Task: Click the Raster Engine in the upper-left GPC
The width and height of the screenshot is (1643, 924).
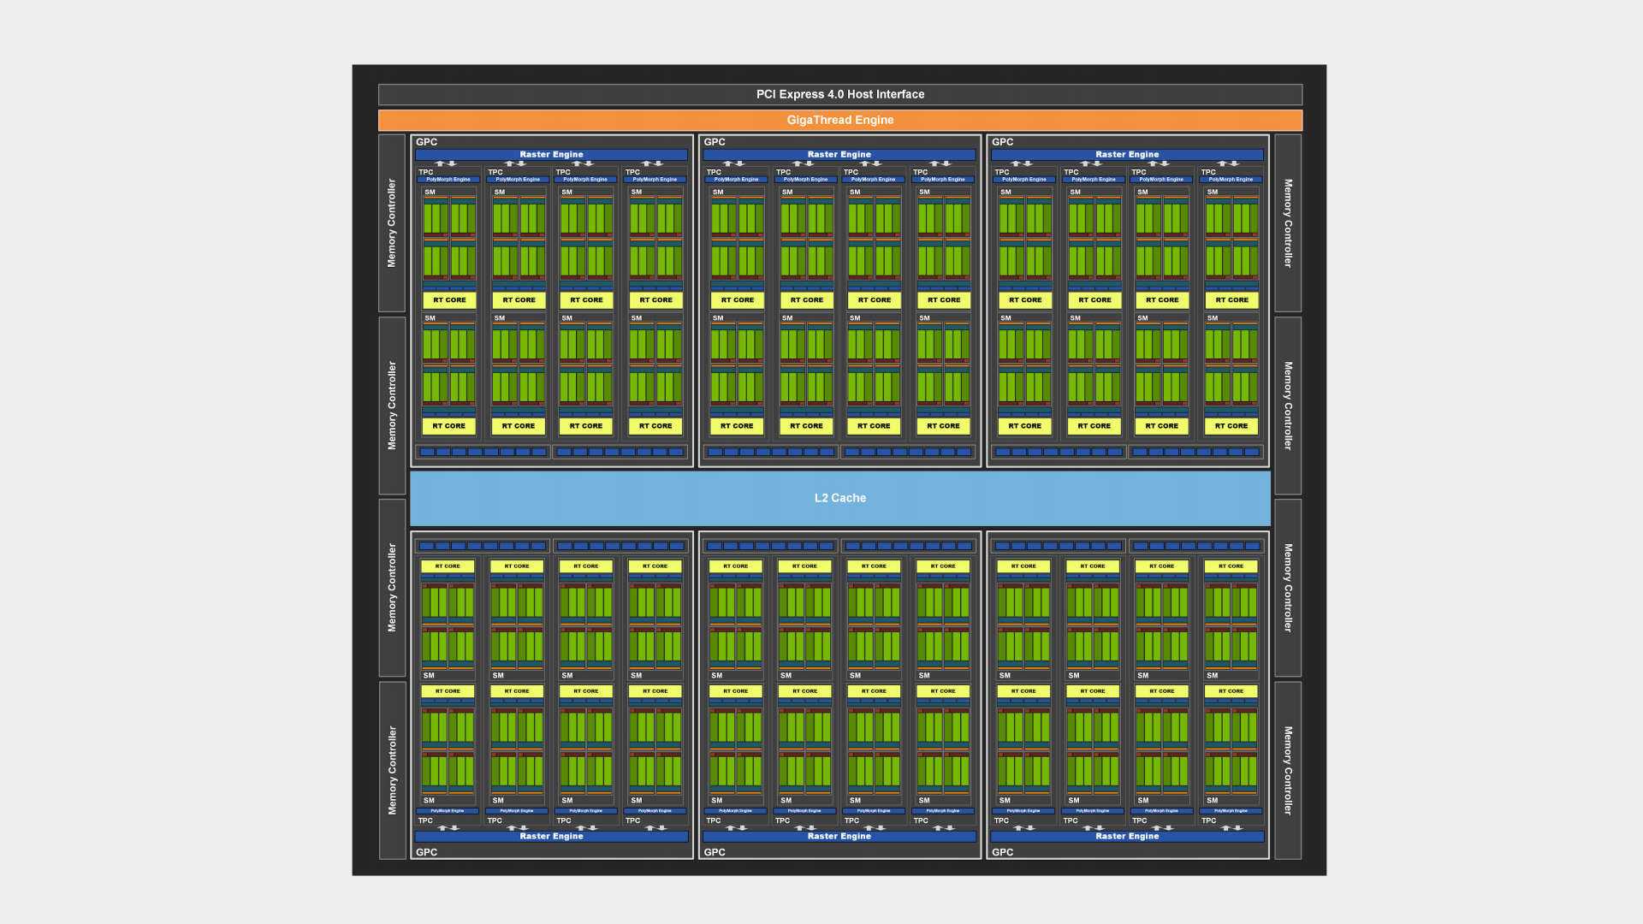Action: (x=551, y=155)
